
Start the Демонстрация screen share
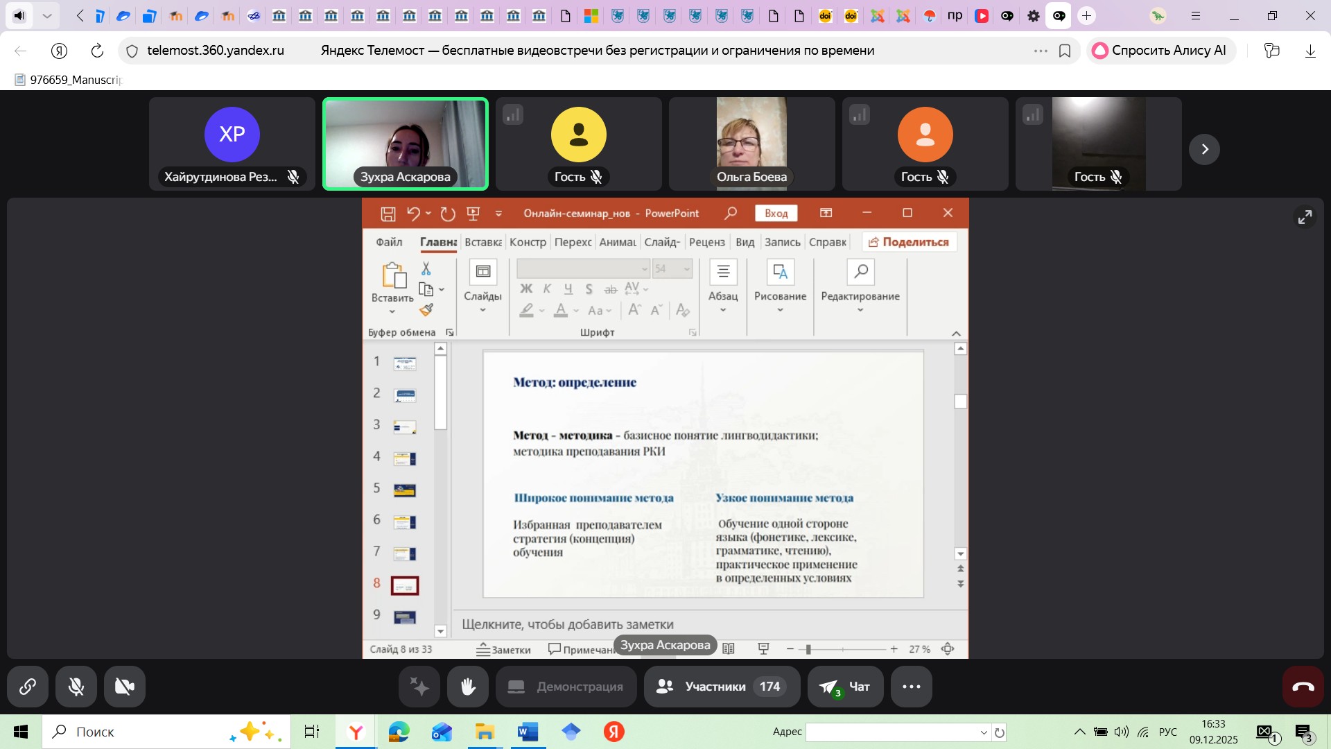(x=566, y=687)
